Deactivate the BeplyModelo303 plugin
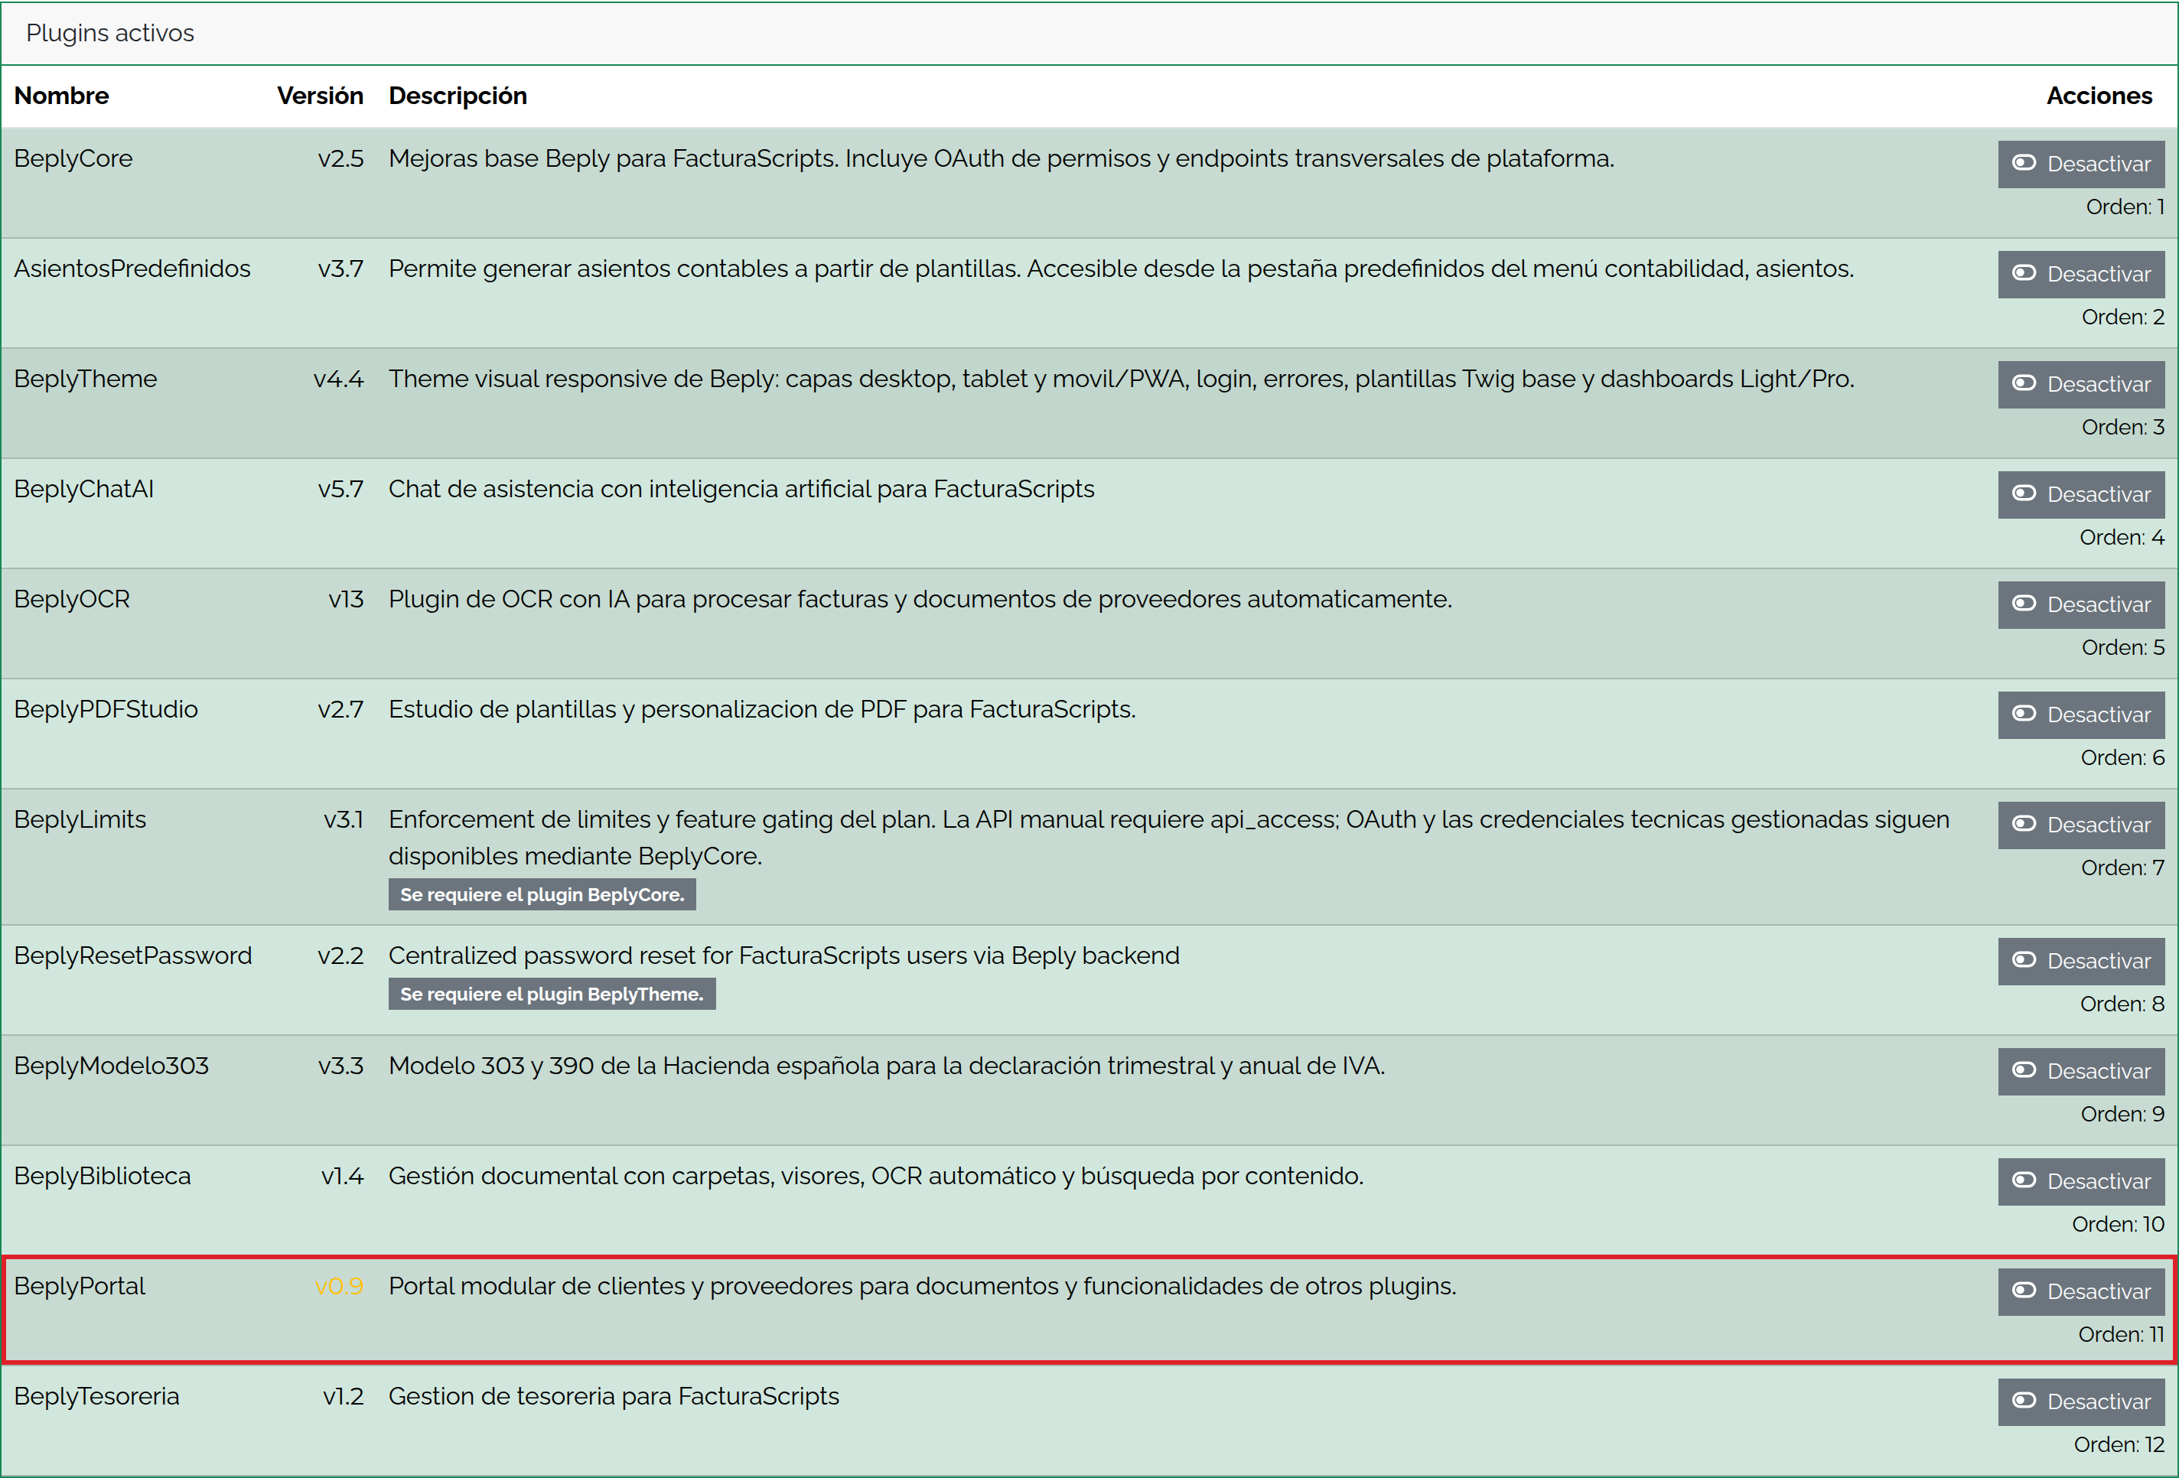 pyautogui.click(x=2080, y=1071)
